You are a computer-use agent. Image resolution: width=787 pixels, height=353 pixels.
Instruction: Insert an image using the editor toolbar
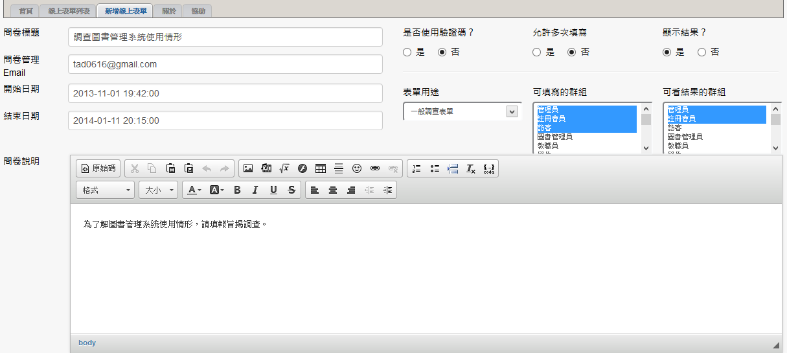tap(247, 168)
